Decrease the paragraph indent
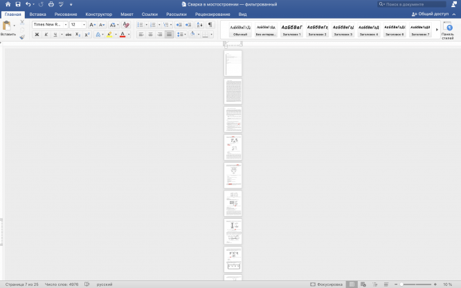This screenshot has height=288, width=461. point(179,25)
